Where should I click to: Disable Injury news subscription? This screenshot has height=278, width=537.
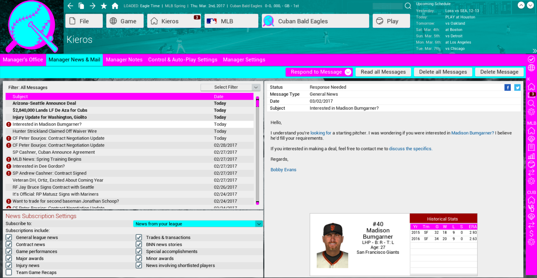[9, 265]
